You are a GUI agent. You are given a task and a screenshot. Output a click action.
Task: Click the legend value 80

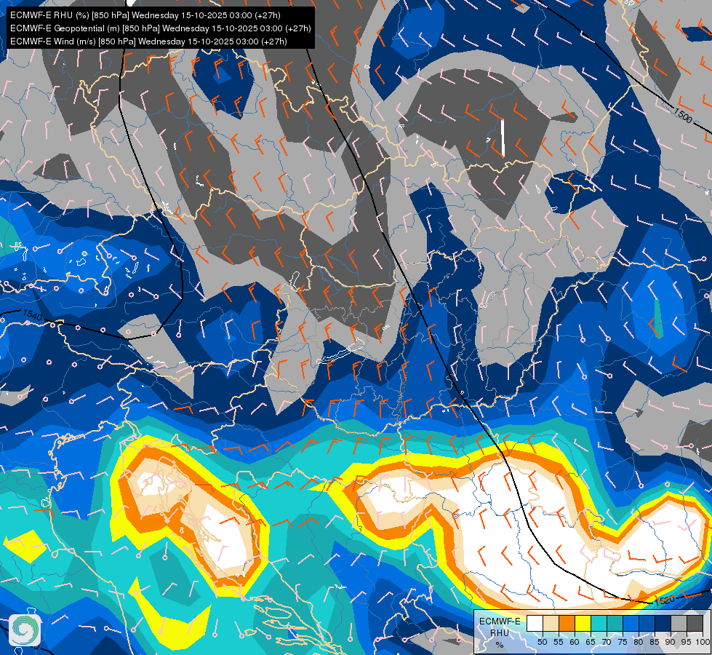pos(639,642)
